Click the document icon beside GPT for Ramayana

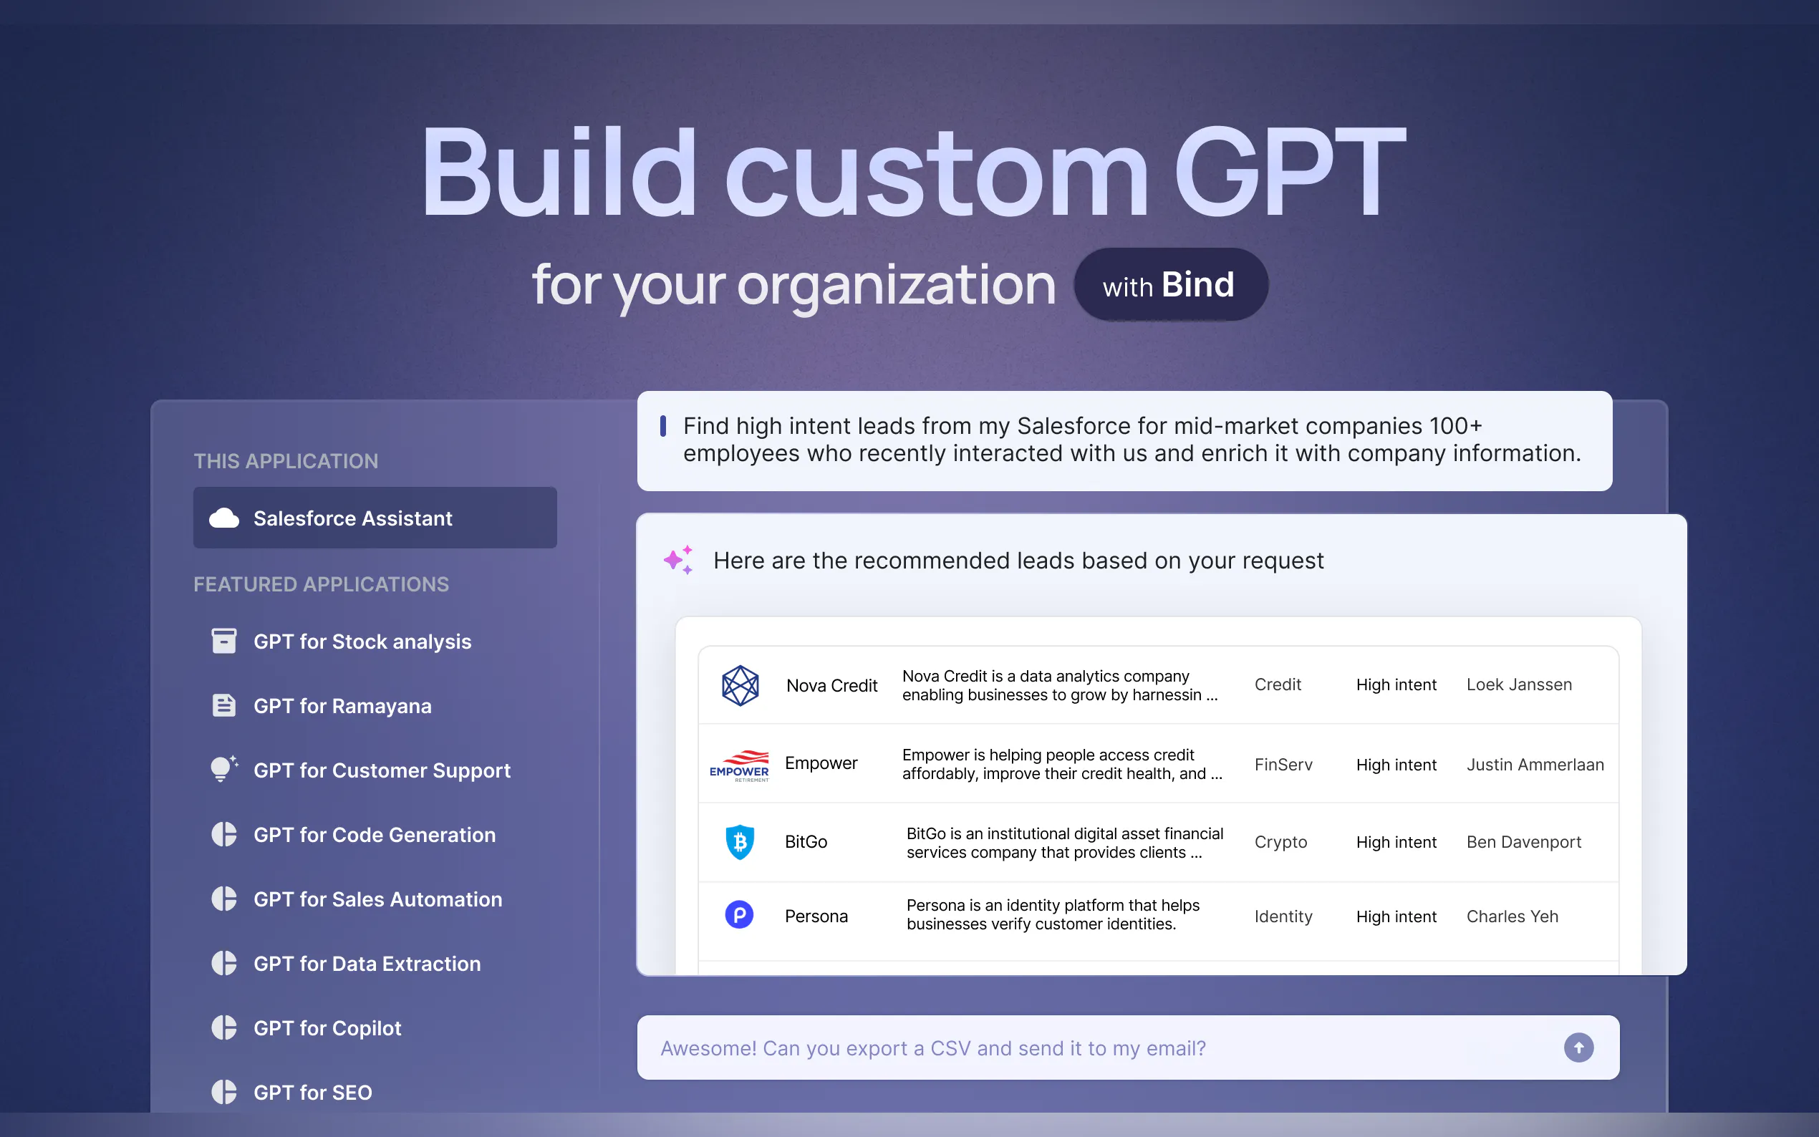coord(223,705)
